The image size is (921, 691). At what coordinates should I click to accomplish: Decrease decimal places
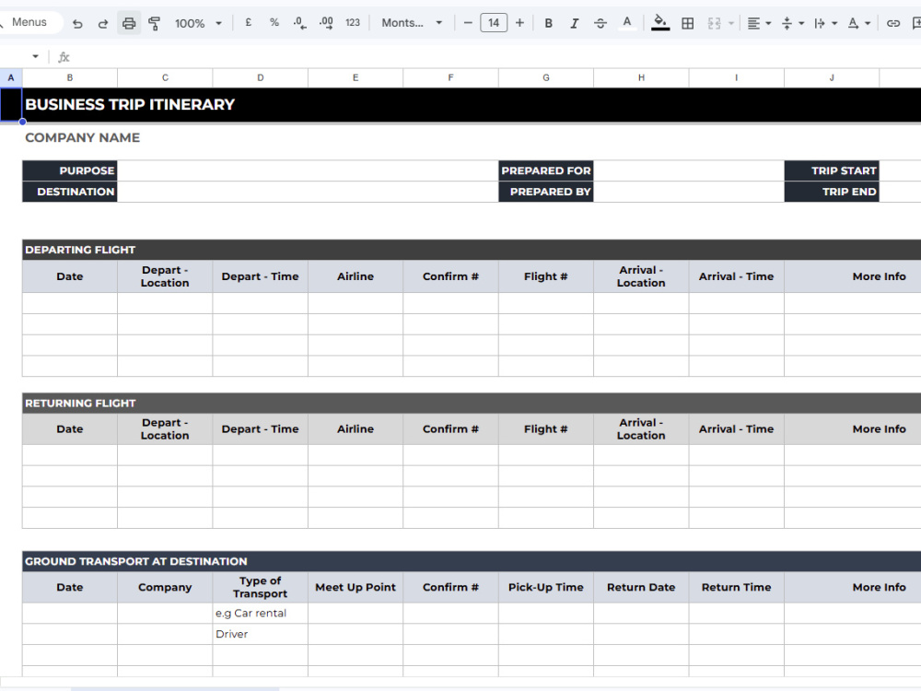pyautogui.click(x=300, y=23)
